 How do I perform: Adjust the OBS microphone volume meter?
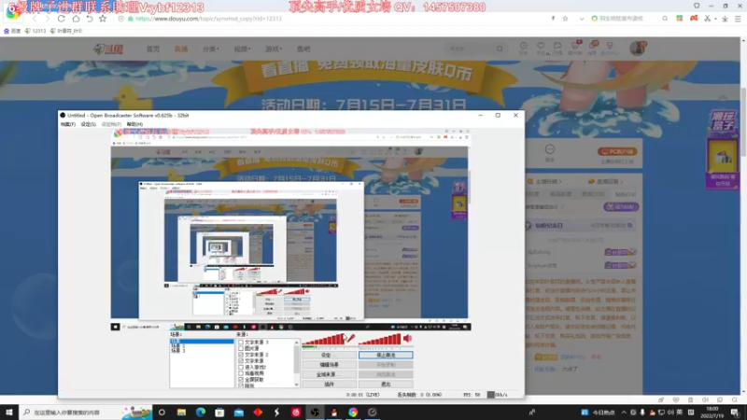point(322,340)
